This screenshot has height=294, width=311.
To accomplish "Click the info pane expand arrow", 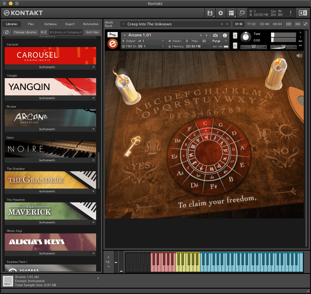I will 98,278.
